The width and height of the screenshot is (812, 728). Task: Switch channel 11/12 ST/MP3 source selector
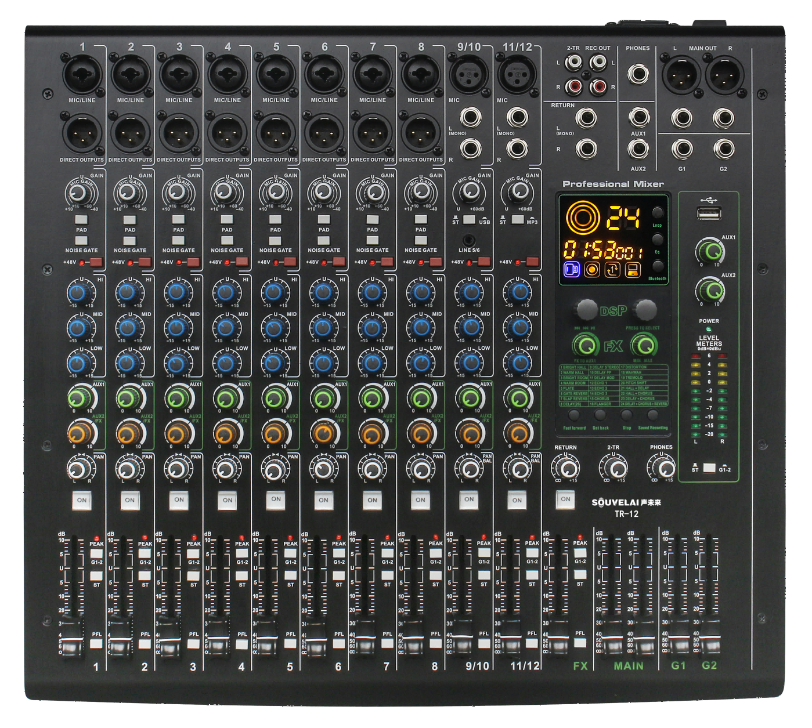(517, 220)
